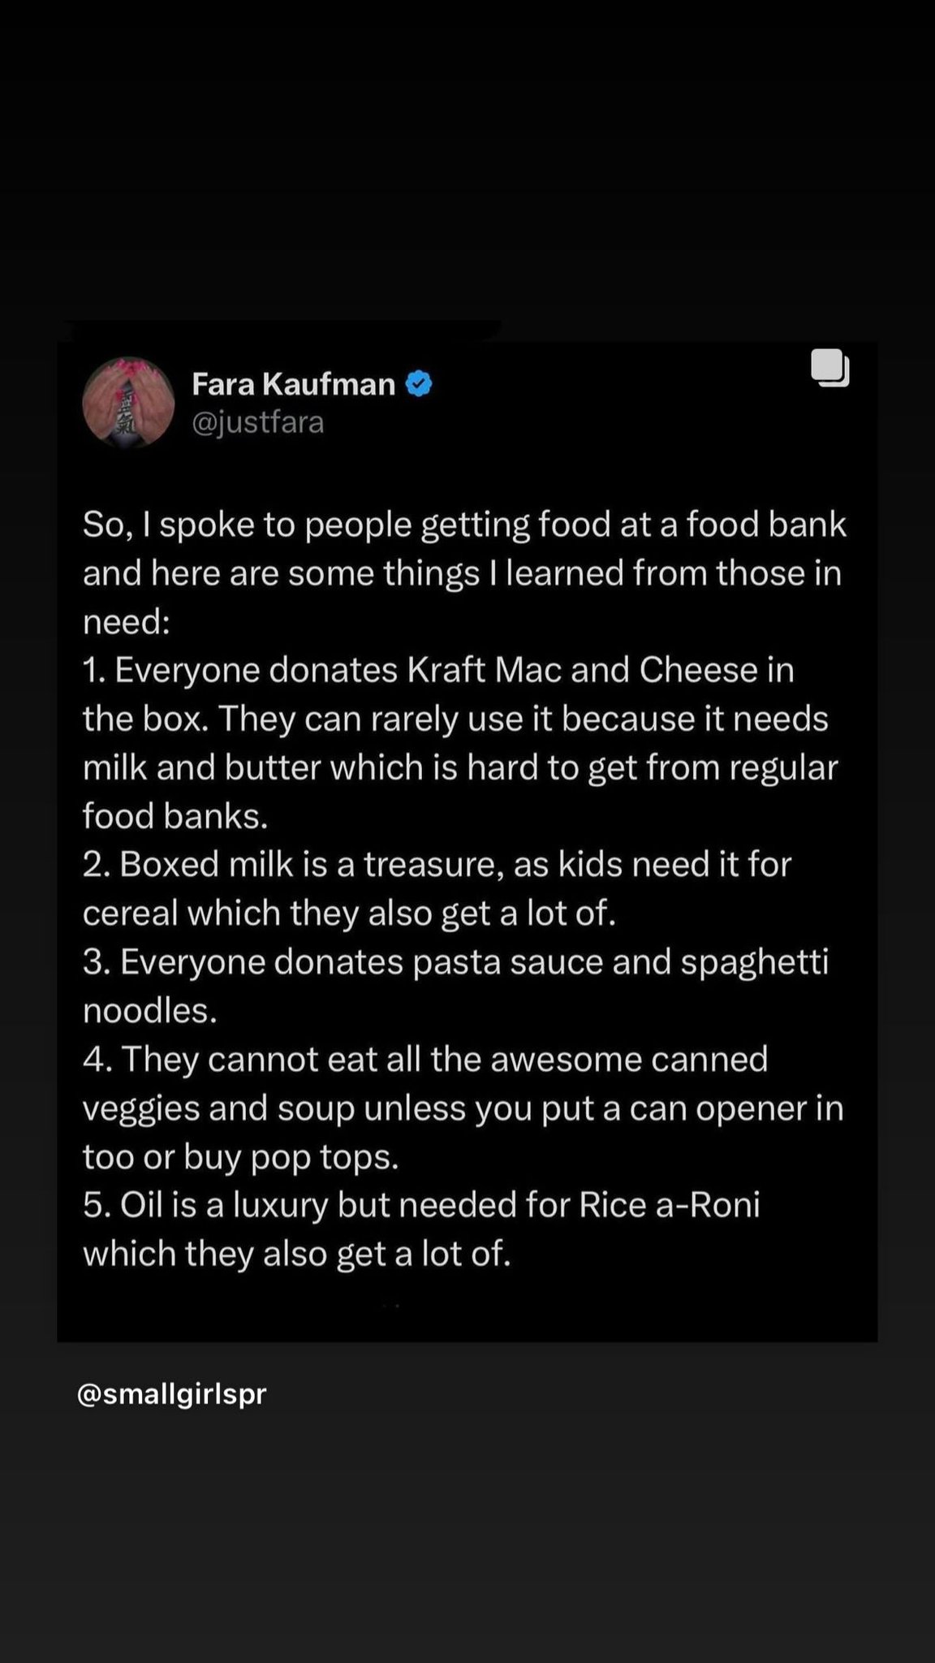
Task: Tap the line '4. They cannot eat all'
Action: (425, 1059)
